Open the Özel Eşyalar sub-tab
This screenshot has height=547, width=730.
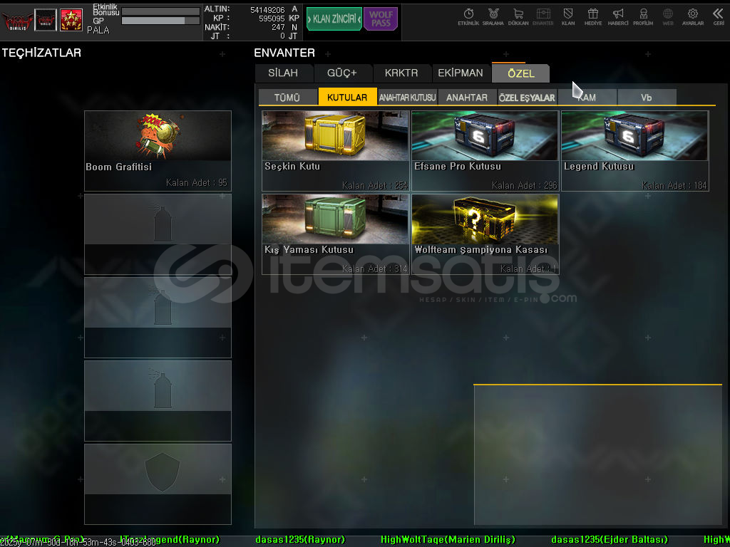(527, 97)
